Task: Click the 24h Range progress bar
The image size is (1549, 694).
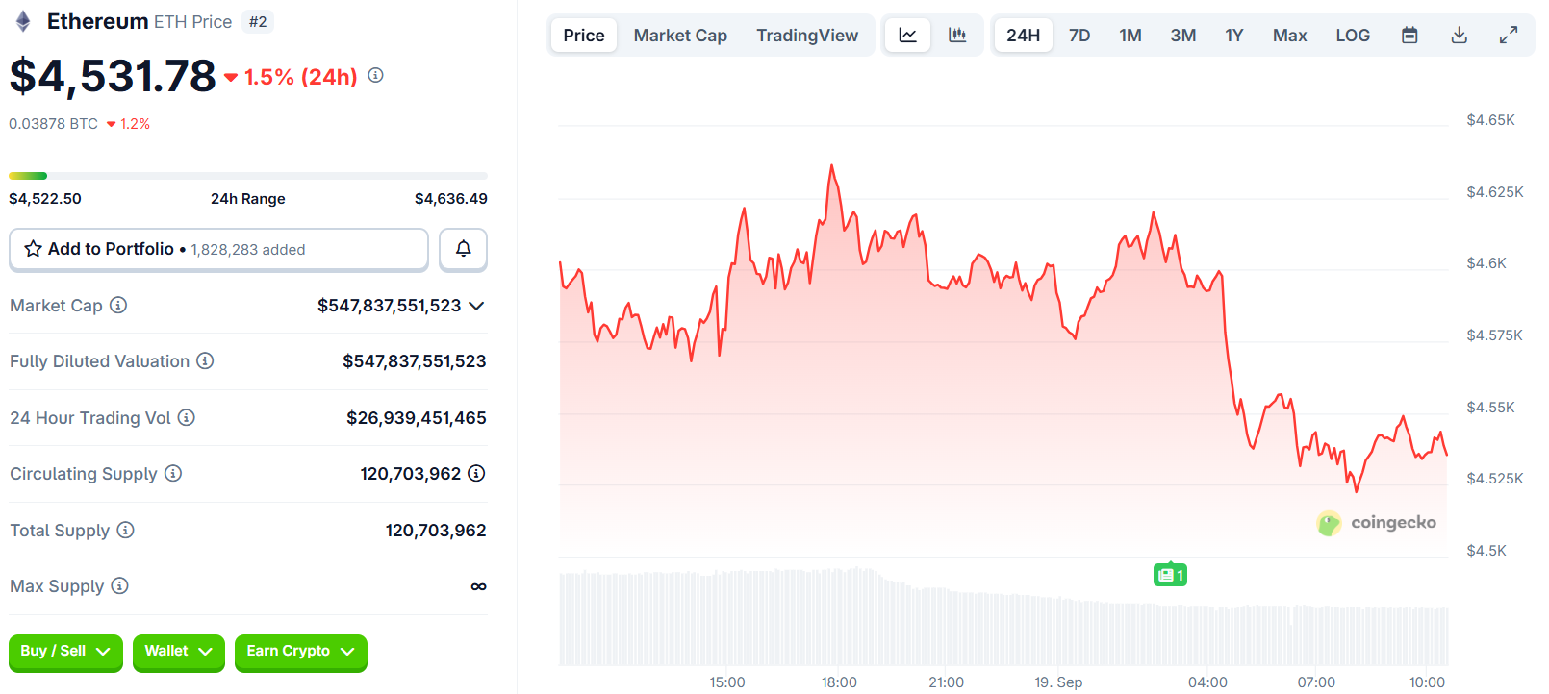Action: (x=248, y=176)
